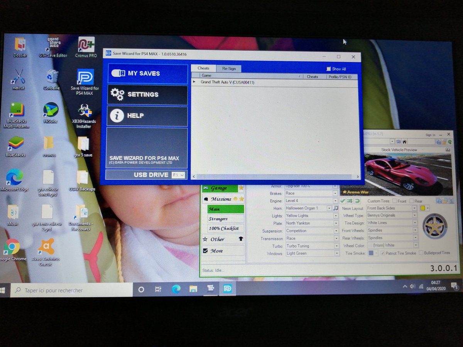Toggle the Patriot Tire Smoke checkbox
Image resolution: width=463 pixels, height=347 pixels.
pyautogui.click(x=382, y=253)
